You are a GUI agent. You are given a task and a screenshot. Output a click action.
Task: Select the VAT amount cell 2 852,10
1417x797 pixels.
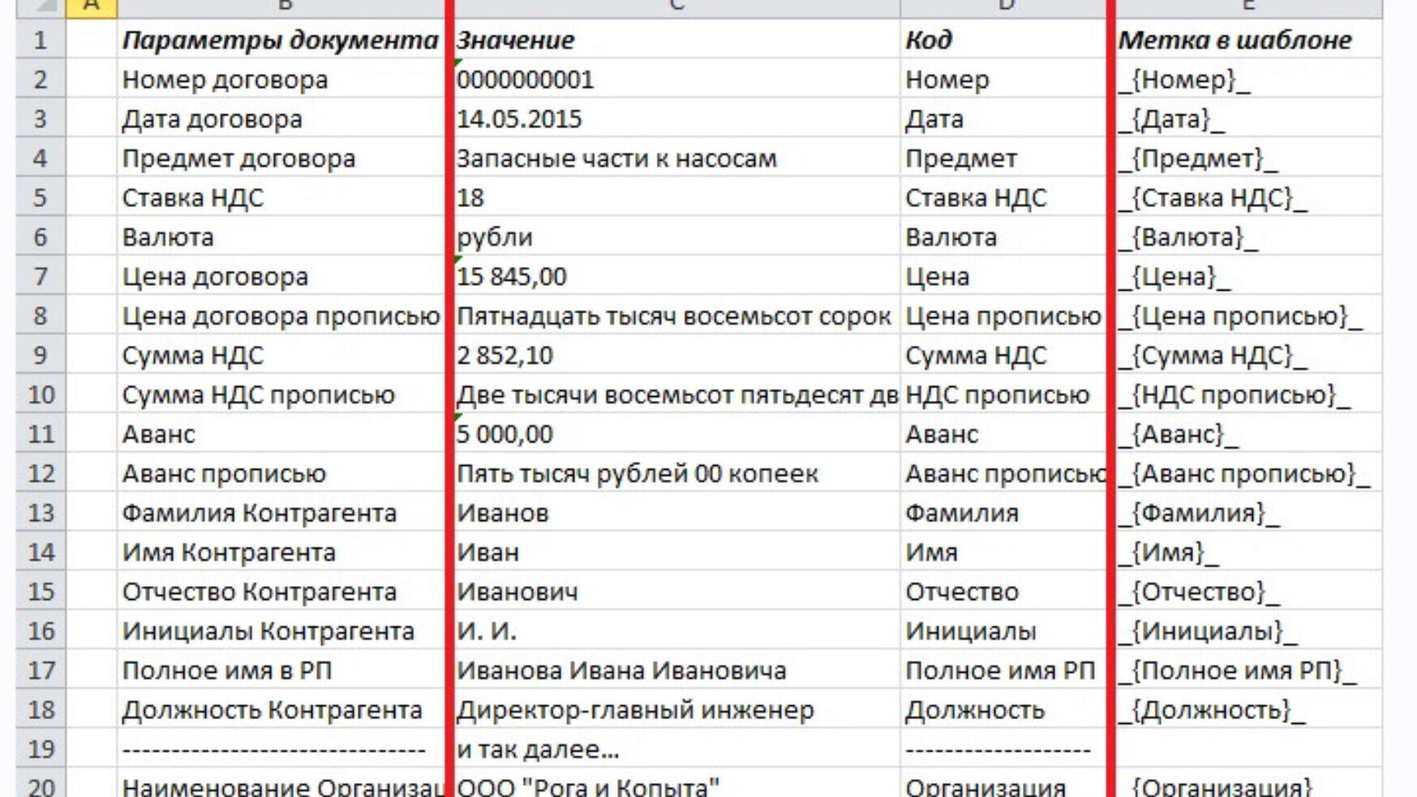[673, 355]
